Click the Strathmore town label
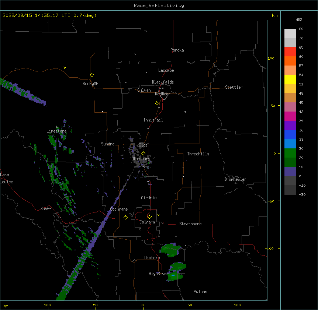This screenshot has width=318, height=310. coord(190,224)
